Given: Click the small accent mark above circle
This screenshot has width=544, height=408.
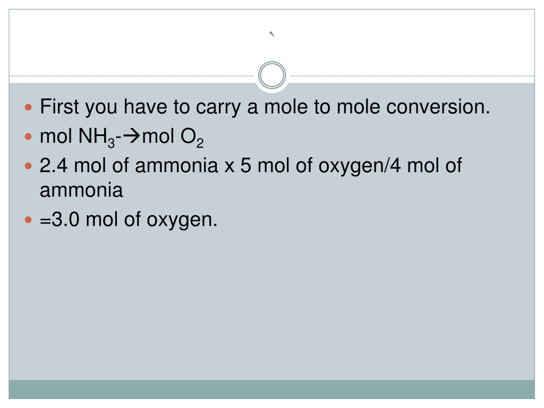Looking at the screenshot, I should click(x=273, y=34).
